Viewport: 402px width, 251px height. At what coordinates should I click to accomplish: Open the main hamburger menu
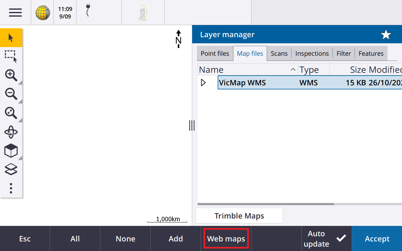pos(15,13)
